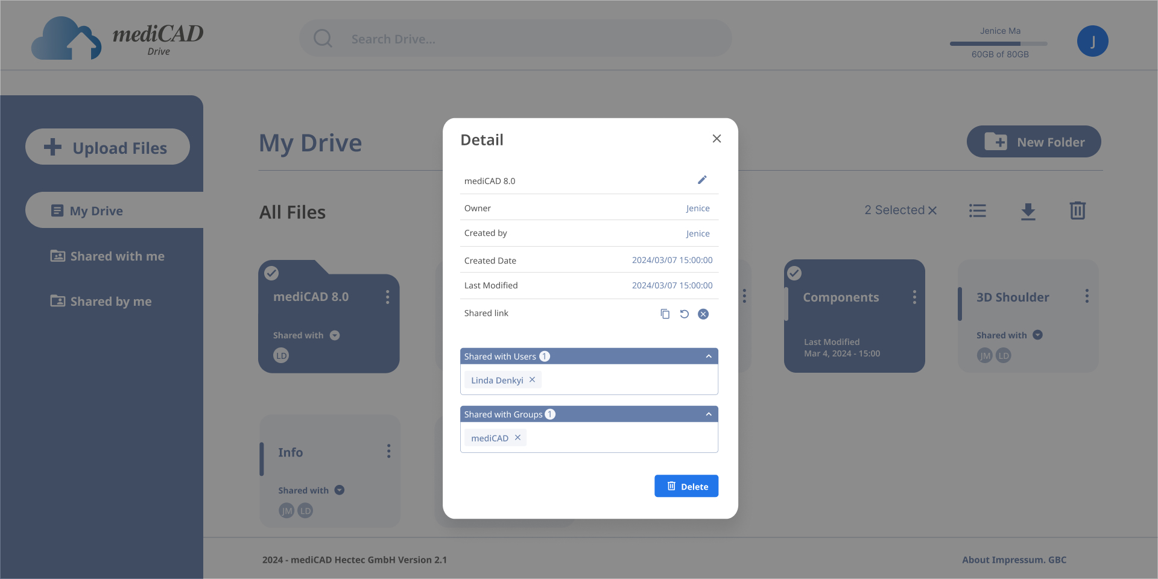Open the 3D Shoulder file card
1158x579 pixels.
point(1028,315)
